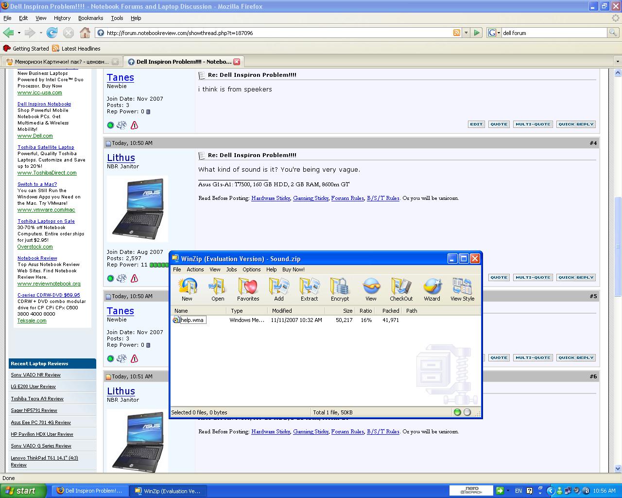Image resolution: width=622 pixels, height=498 pixels.
Task: Open Getting Started bookmark
Action: pyautogui.click(x=26, y=49)
